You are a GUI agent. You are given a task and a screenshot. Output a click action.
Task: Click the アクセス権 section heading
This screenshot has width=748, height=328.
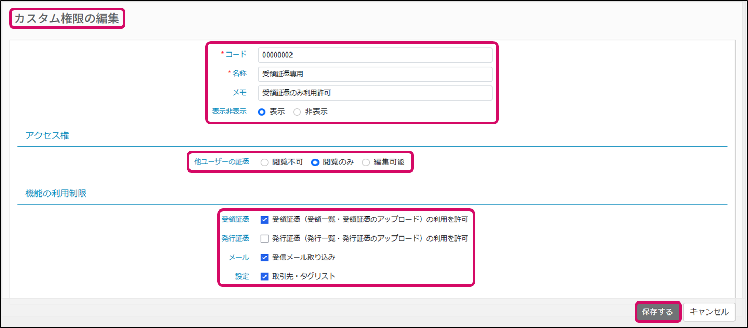point(47,136)
